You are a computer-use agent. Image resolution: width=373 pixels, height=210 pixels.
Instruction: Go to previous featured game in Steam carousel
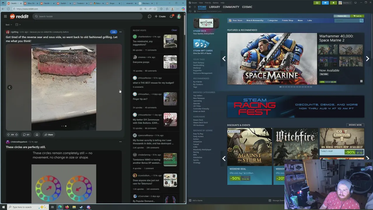point(224,59)
